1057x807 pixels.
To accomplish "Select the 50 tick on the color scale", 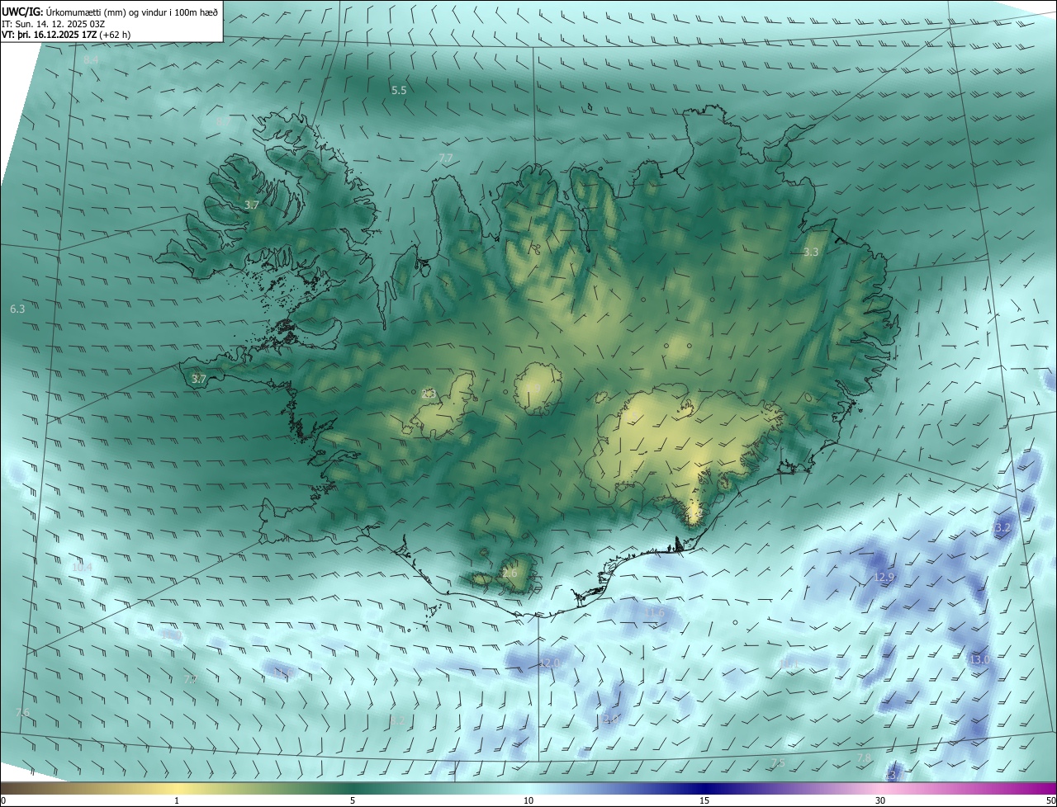I will tap(1050, 800).
